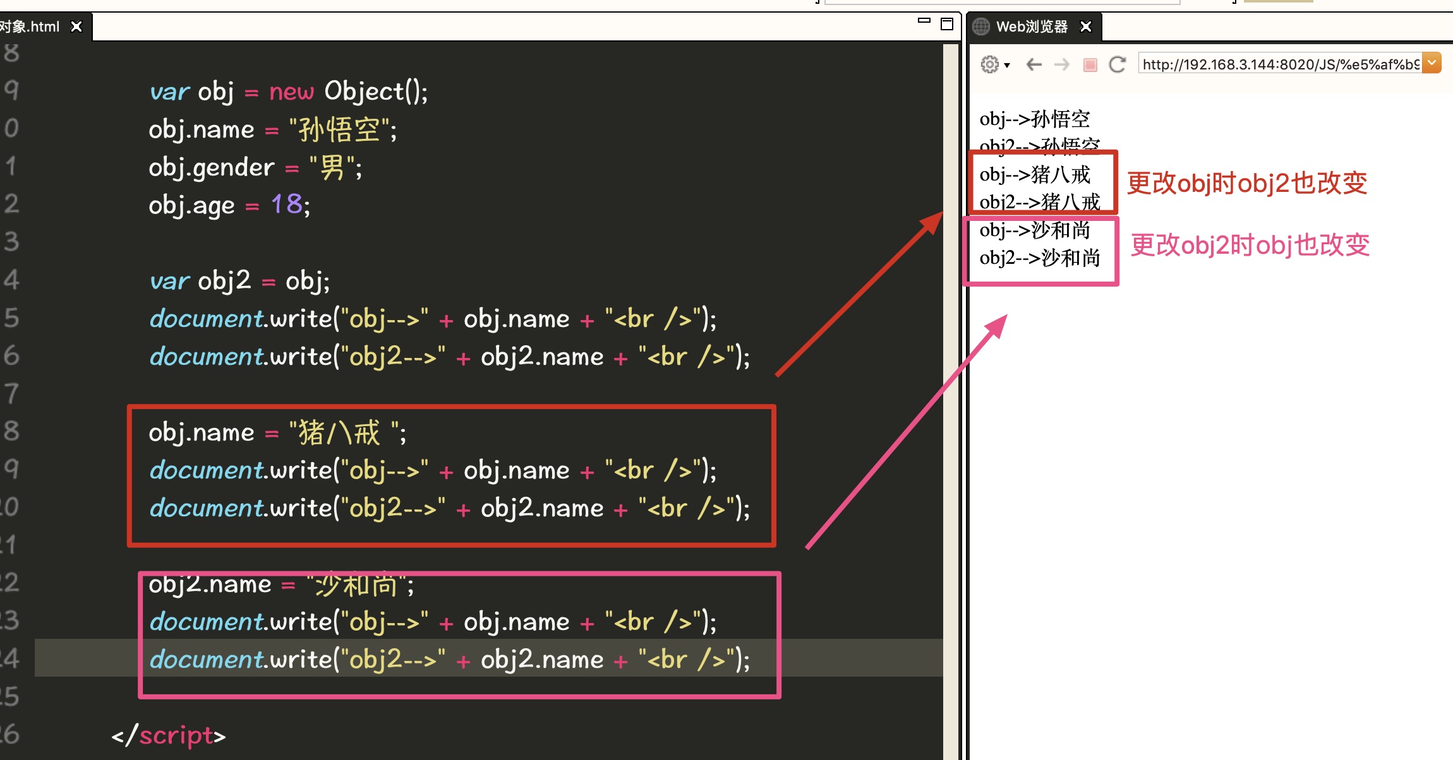The height and width of the screenshot is (760, 1453).
Task: Select the 对象.html editor tab
Action: (30, 27)
